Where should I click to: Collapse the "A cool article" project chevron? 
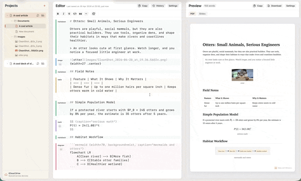(x=7, y=15)
